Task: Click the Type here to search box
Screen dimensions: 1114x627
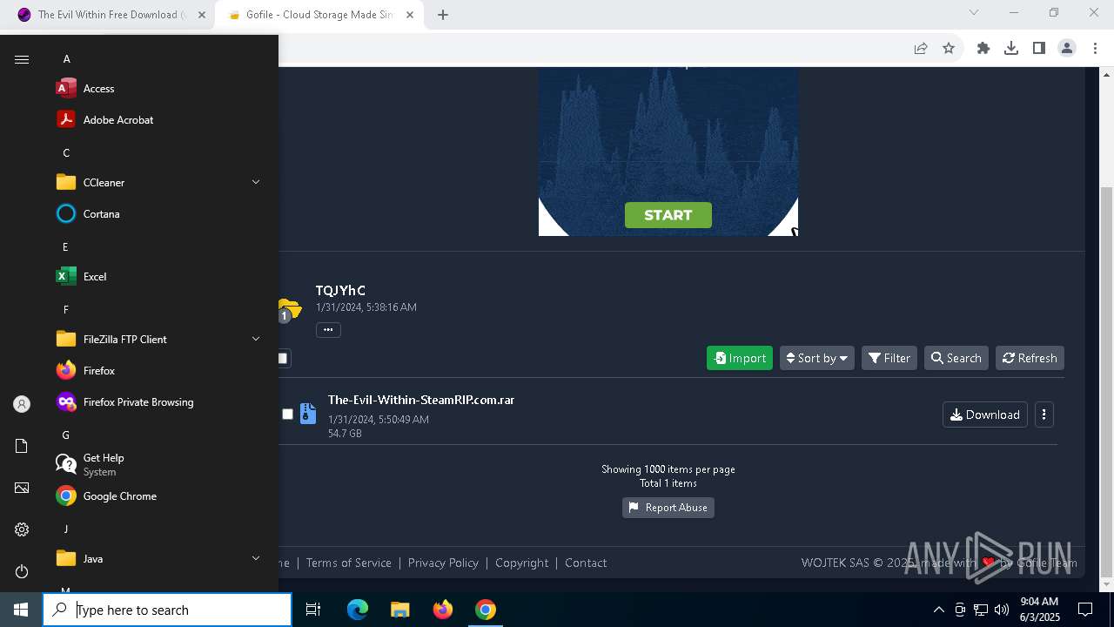Action: tap(167, 610)
